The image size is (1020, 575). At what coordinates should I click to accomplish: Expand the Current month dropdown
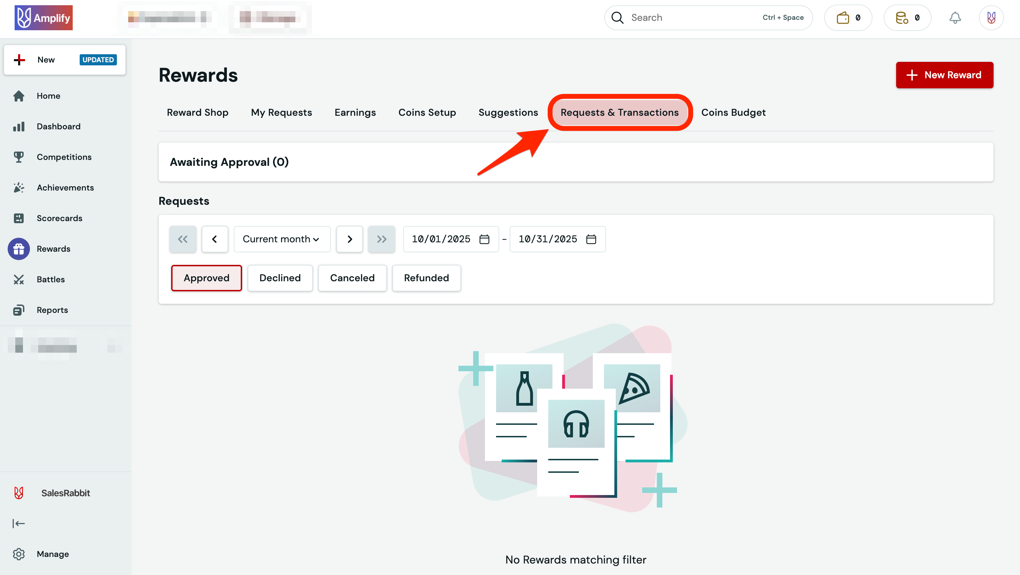[x=281, y=239]
